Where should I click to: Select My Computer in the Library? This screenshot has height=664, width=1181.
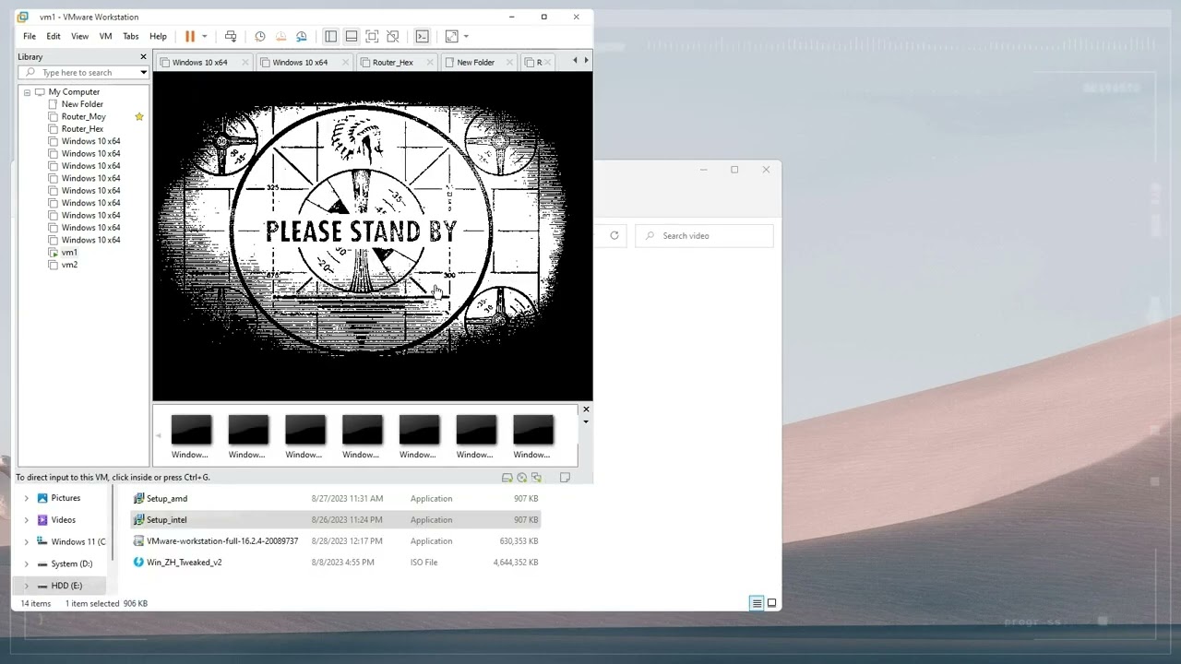tap(74, 92)
